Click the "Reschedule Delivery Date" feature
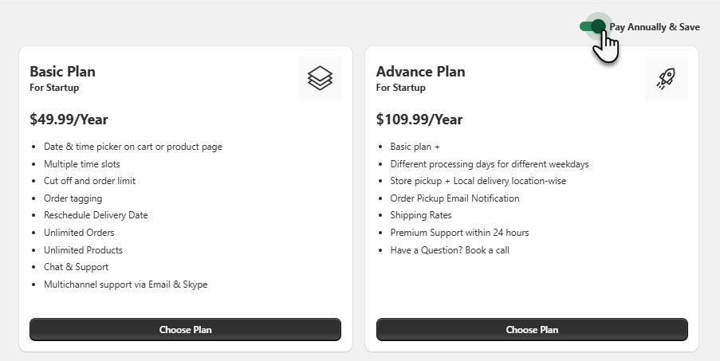The width and height of the screenshot is (720, 361). [x=96, y=215]
